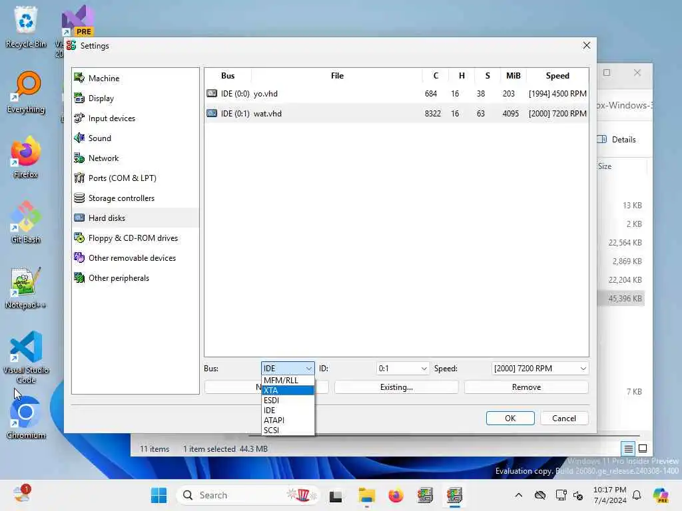Open the Speed dropdown
This screenshot has width=682, height=511.
click(x=539, y=369)
